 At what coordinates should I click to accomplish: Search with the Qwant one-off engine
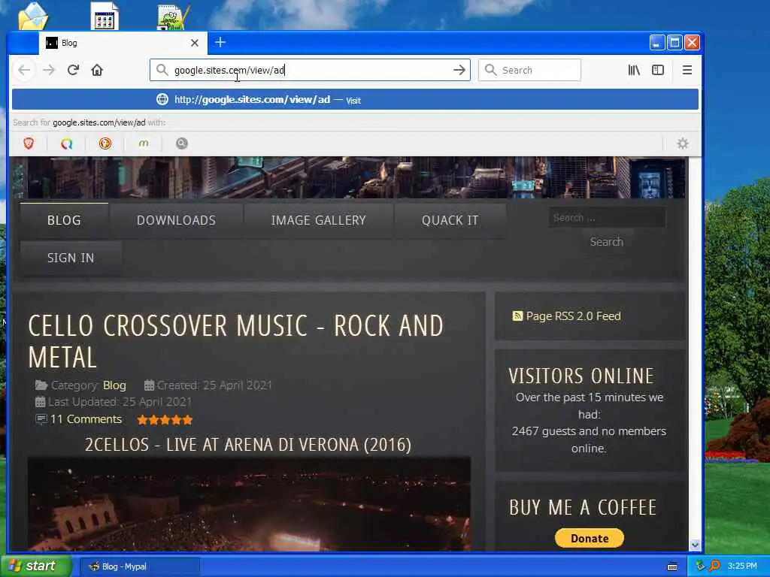click(67, 143)
